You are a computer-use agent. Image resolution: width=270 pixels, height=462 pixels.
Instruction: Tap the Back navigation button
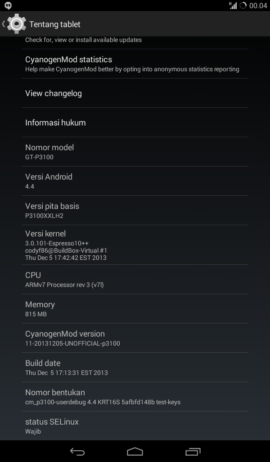pos(77,451)
